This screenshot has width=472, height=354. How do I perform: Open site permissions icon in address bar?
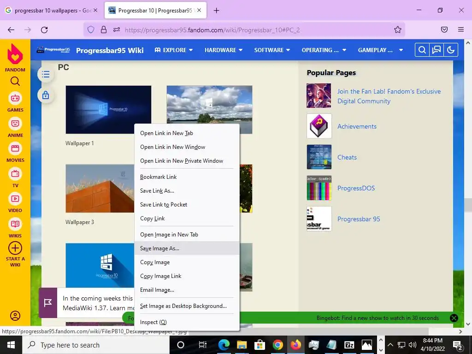tap(117, 29)
